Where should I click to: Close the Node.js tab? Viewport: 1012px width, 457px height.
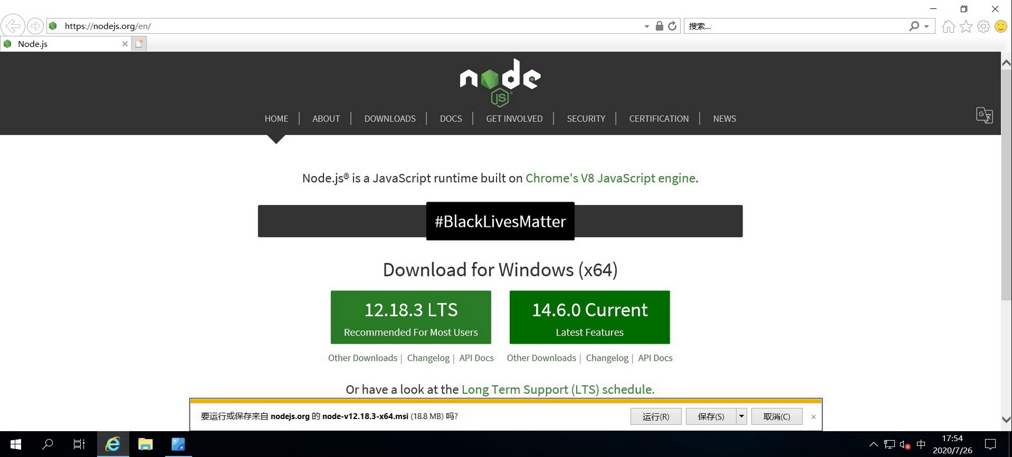point(125,44)
